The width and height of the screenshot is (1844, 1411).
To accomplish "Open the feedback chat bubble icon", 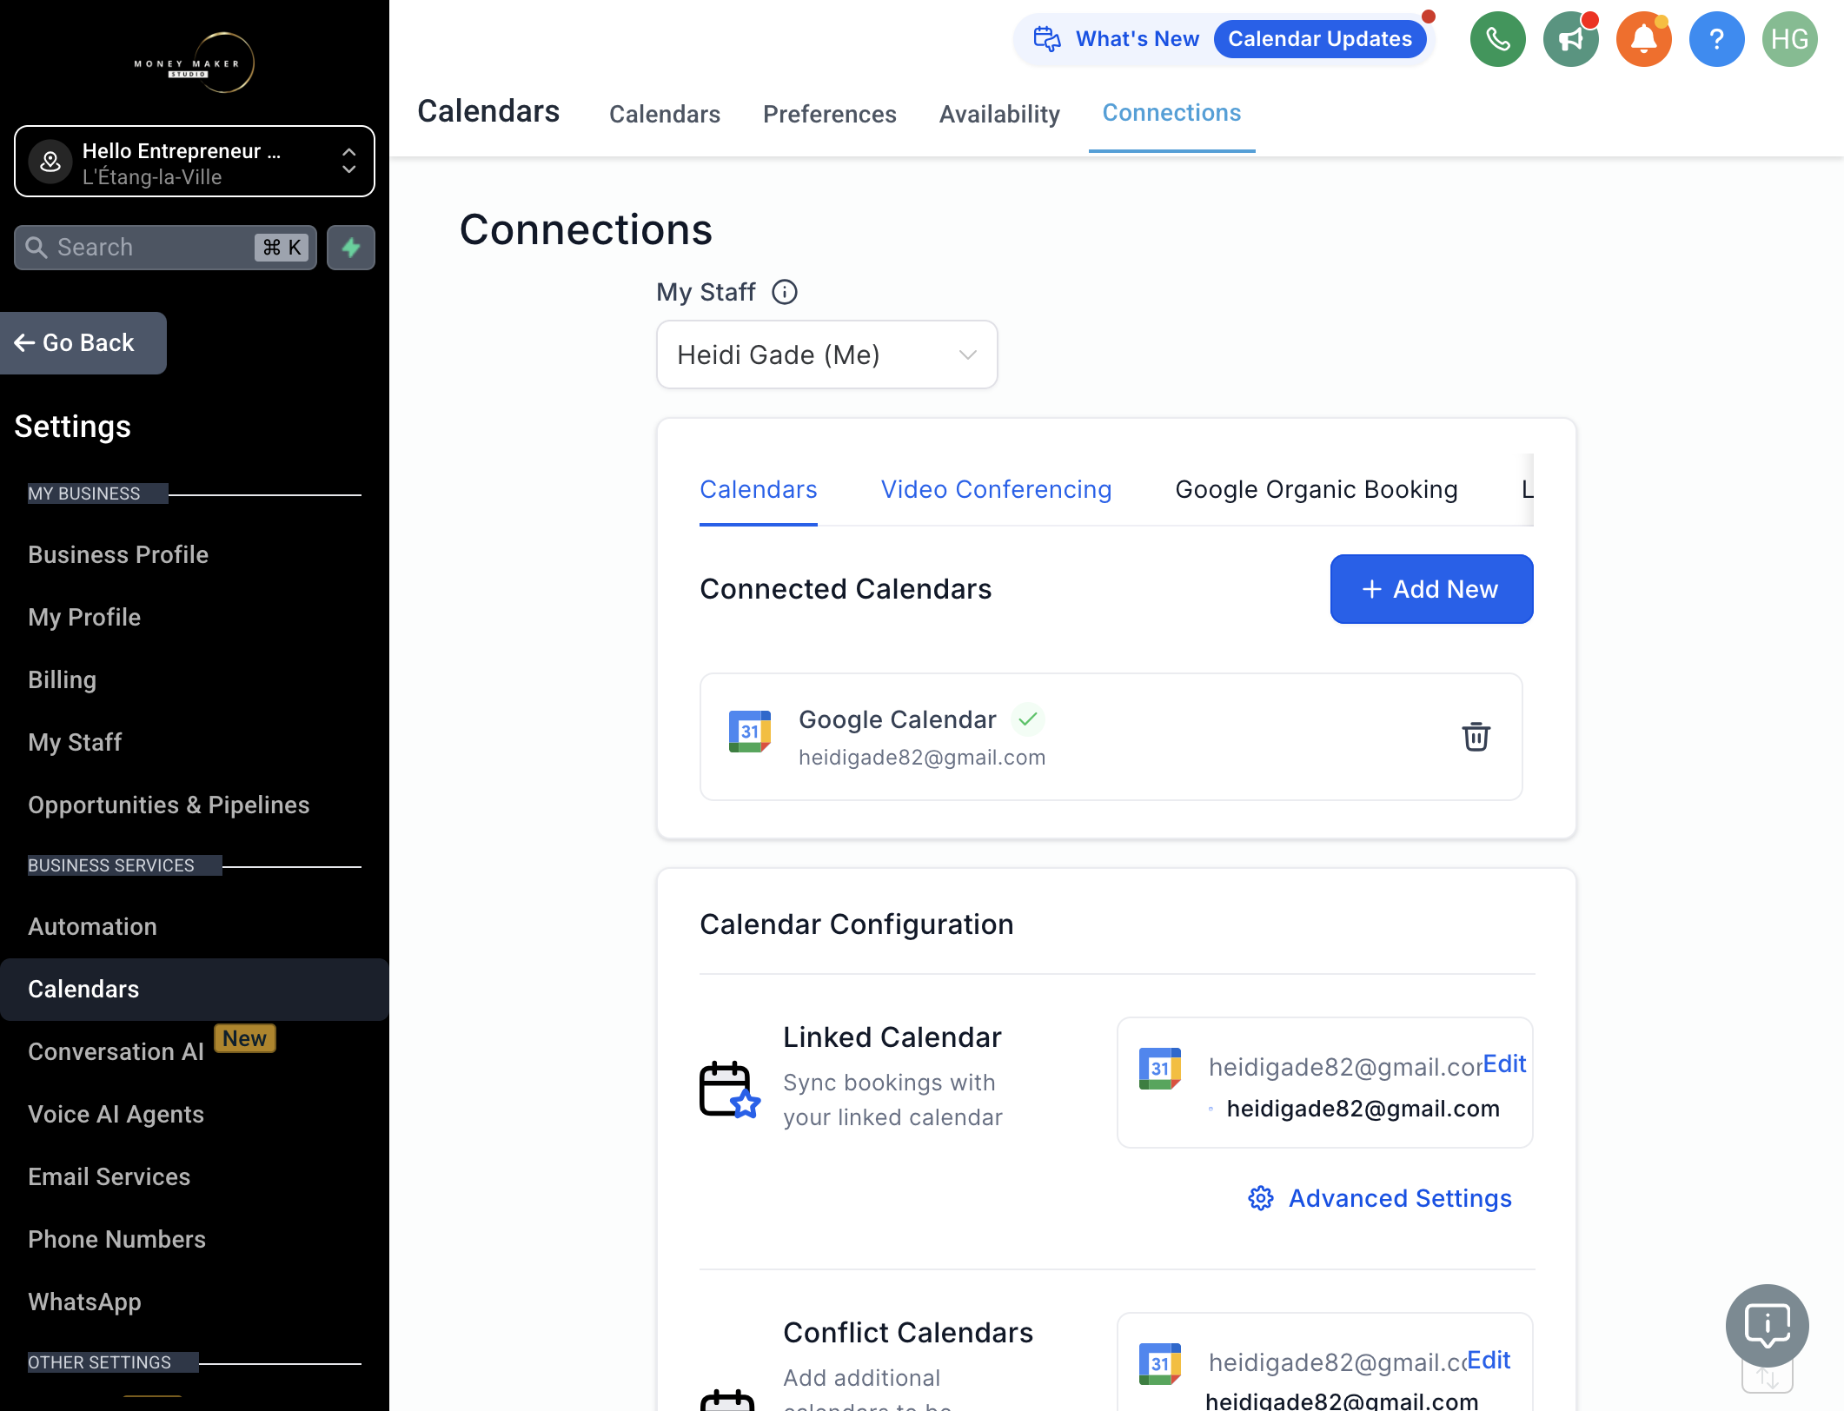I will pos(1767,1326).
